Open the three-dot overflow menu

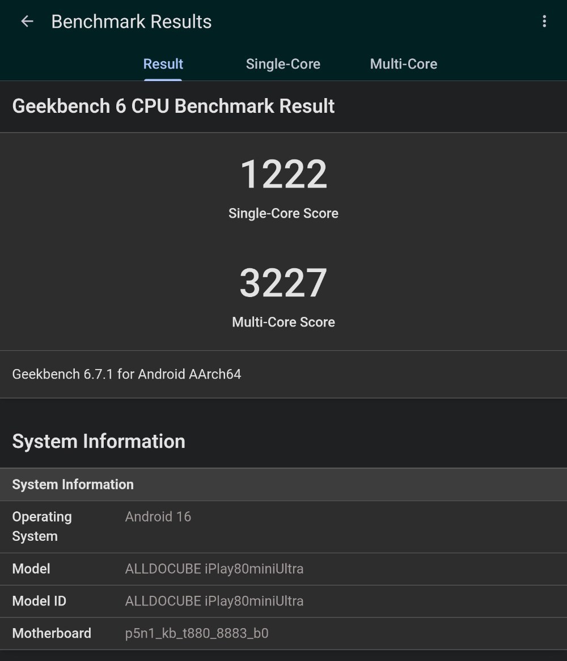coord(544,21)
